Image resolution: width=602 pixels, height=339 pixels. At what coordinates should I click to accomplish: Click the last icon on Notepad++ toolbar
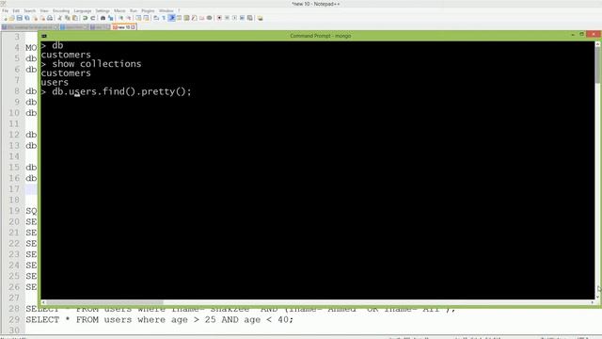coord(260,18)
